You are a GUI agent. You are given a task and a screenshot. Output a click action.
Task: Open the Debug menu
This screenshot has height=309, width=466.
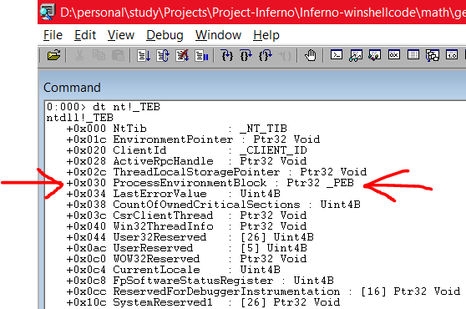(165, 35)
